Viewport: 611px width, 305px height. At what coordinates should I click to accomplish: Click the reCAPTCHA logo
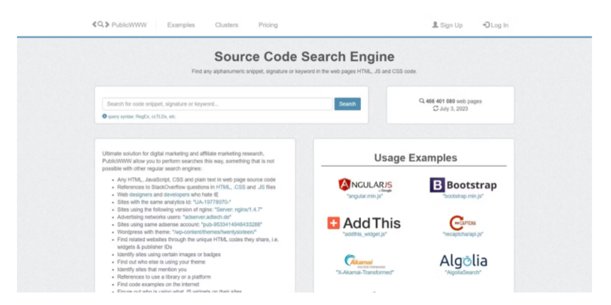(463, 223)
